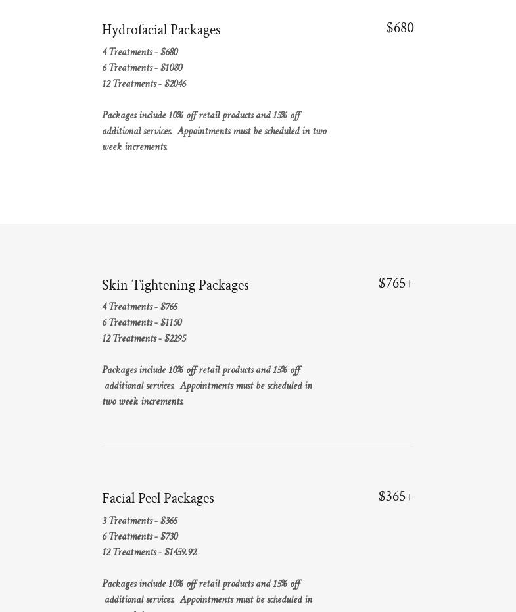The image size is (516, 612).
Task: Select the 12 Treatments - $2295 line
Action: pyautogui.click(x=144, y=339)
